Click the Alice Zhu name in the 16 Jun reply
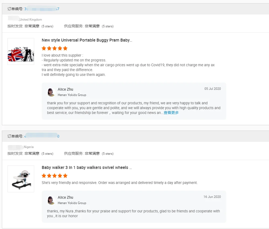Screen dimensions: 269x229 (x=65, y=197)
